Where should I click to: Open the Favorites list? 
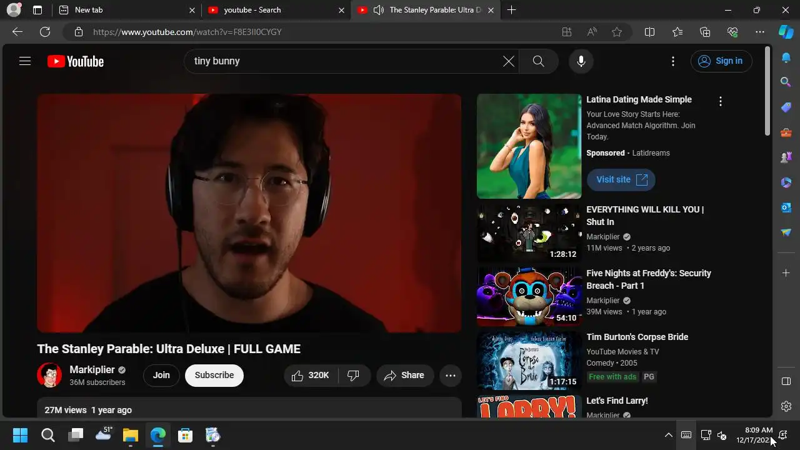pos(677,32)
